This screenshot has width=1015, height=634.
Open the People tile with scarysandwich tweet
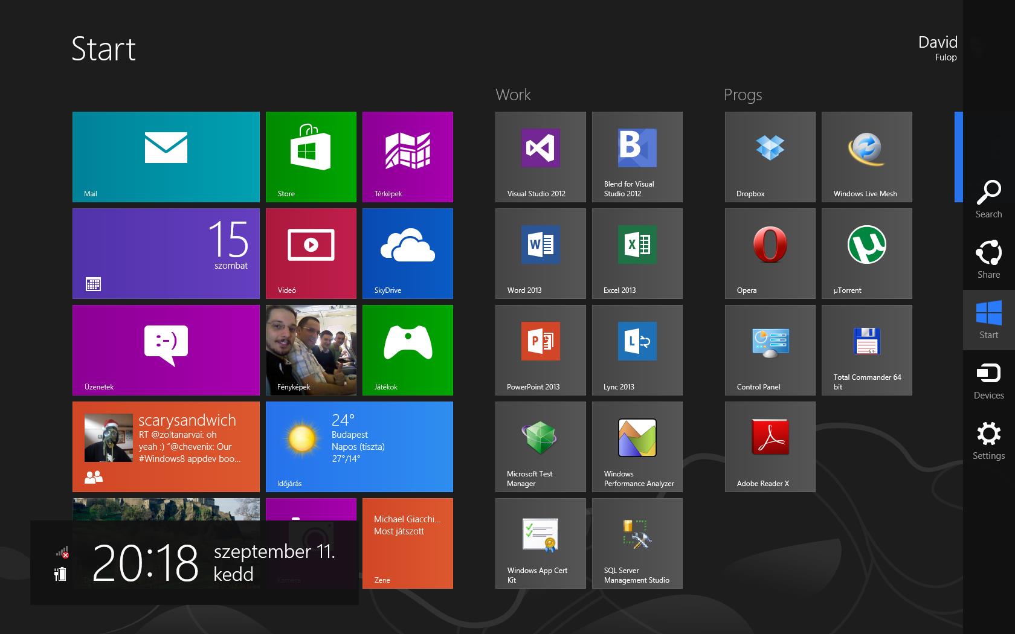pyautogui.click(x=166, y=447)
